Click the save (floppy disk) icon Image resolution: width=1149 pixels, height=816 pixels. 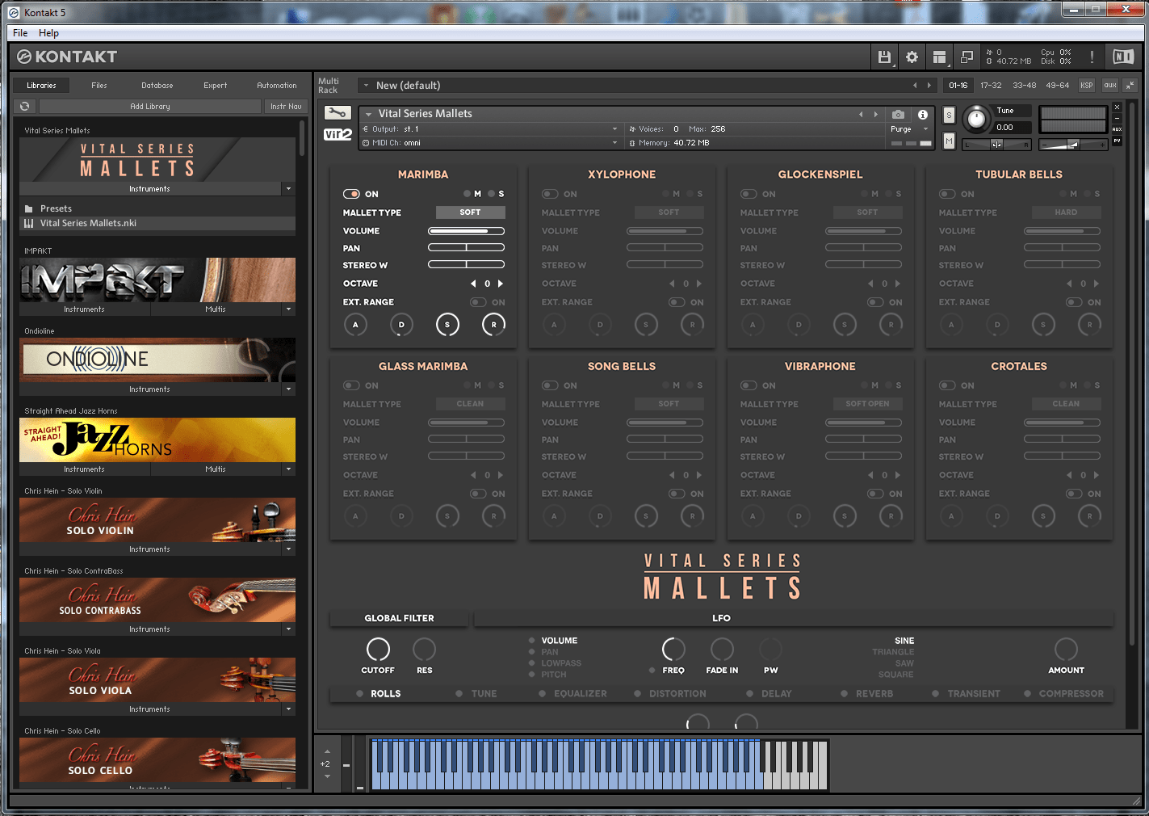(884, 57)
